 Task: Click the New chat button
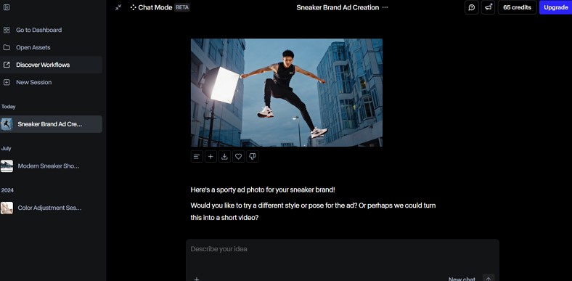click(x=462, y=279)
